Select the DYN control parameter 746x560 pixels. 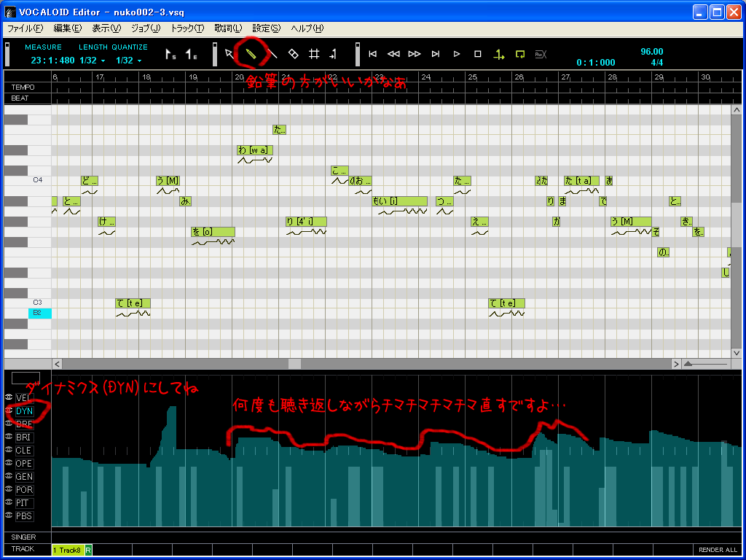tap(24, 411)
